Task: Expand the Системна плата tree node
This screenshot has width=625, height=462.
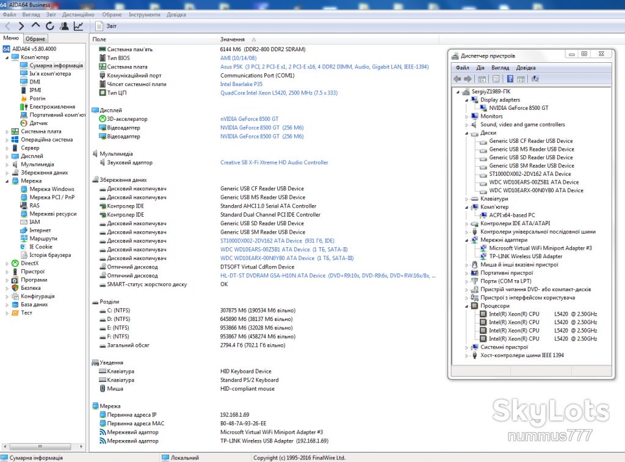Action: click(x=7, y=132)
